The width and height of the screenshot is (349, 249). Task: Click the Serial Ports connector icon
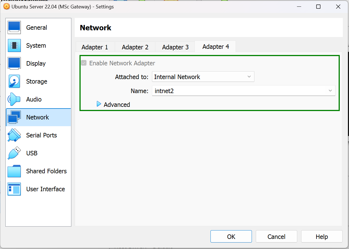(14, 135)
